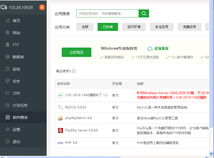
Task: Click the 最近使用入口 label
Action: point(66,71)
